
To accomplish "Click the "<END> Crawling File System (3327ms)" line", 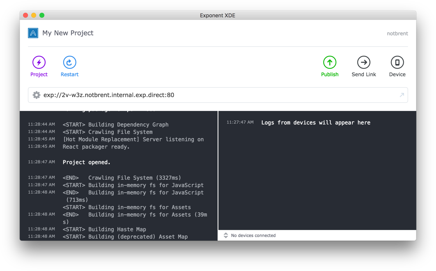I will [122, 178].
